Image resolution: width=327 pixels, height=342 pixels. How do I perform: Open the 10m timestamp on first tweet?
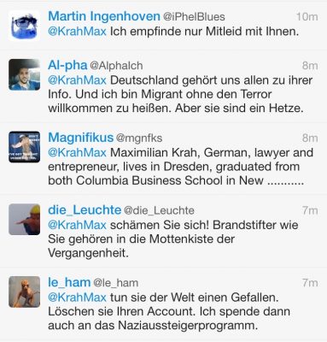307,17
